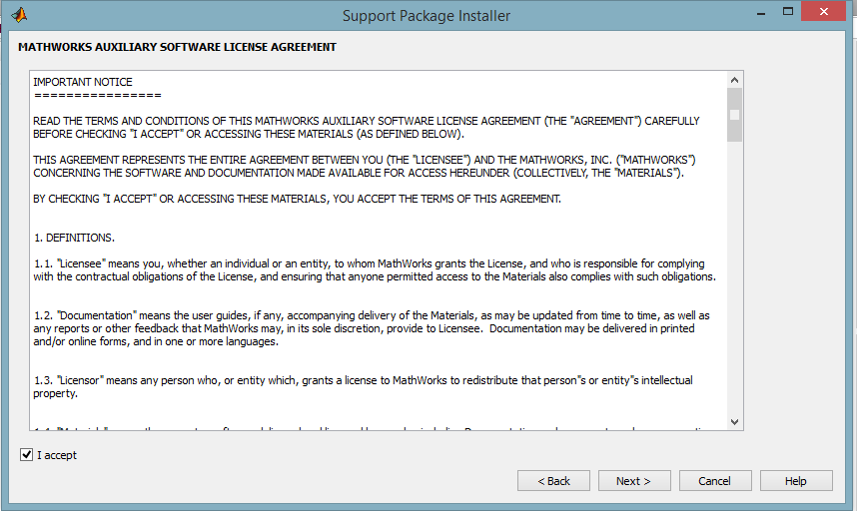Click the 1.2. "Documentation" definition paragraph

pos(372,328)
